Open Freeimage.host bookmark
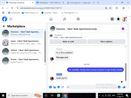 pos(70,13)
